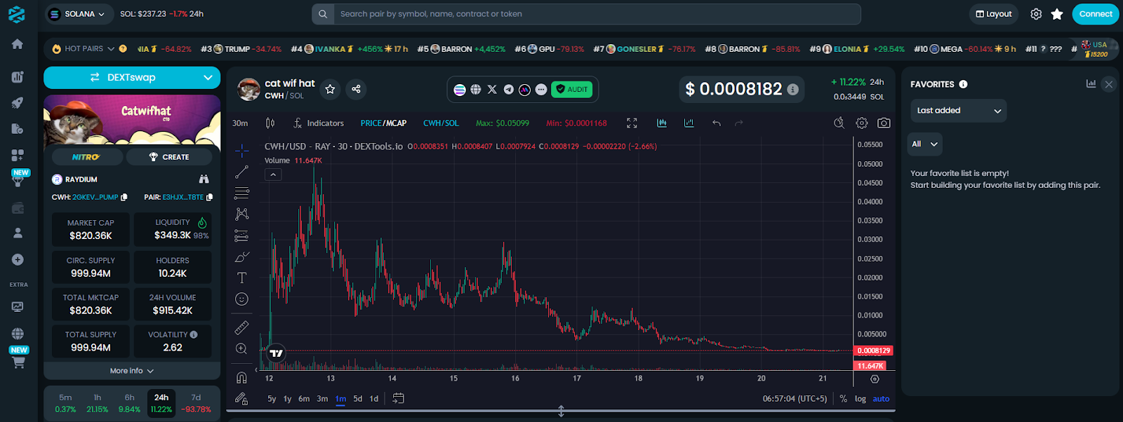Click the AUDIT button
Viewport: 1123px width, 422px height.
572,90
